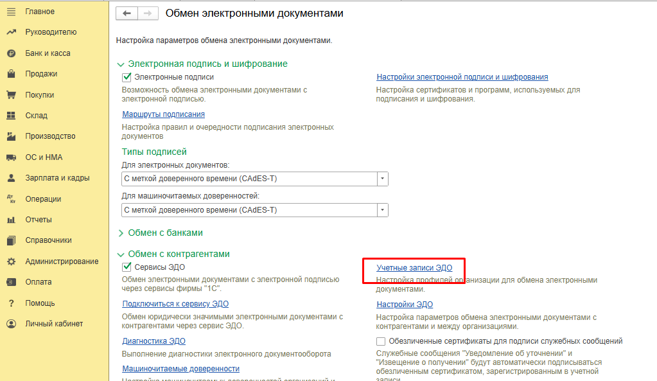Open dropdown arrow for электронных документов signature type
The width and height of the screenshot is (657, 381).
pyautogui.click(x=382, y=179)
